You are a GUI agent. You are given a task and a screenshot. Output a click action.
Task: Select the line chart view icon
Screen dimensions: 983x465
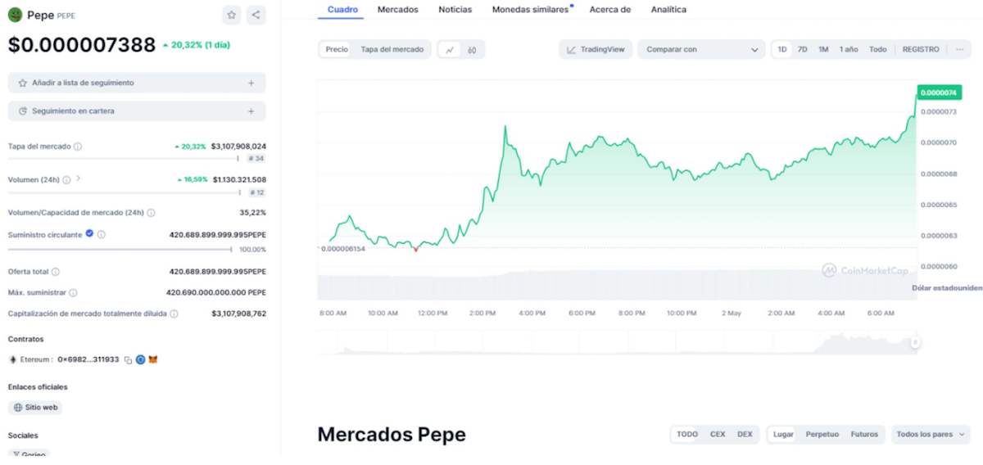click(x=450, y=50)
